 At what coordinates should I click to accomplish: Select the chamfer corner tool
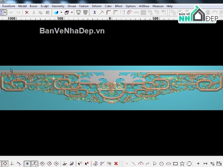116,13
